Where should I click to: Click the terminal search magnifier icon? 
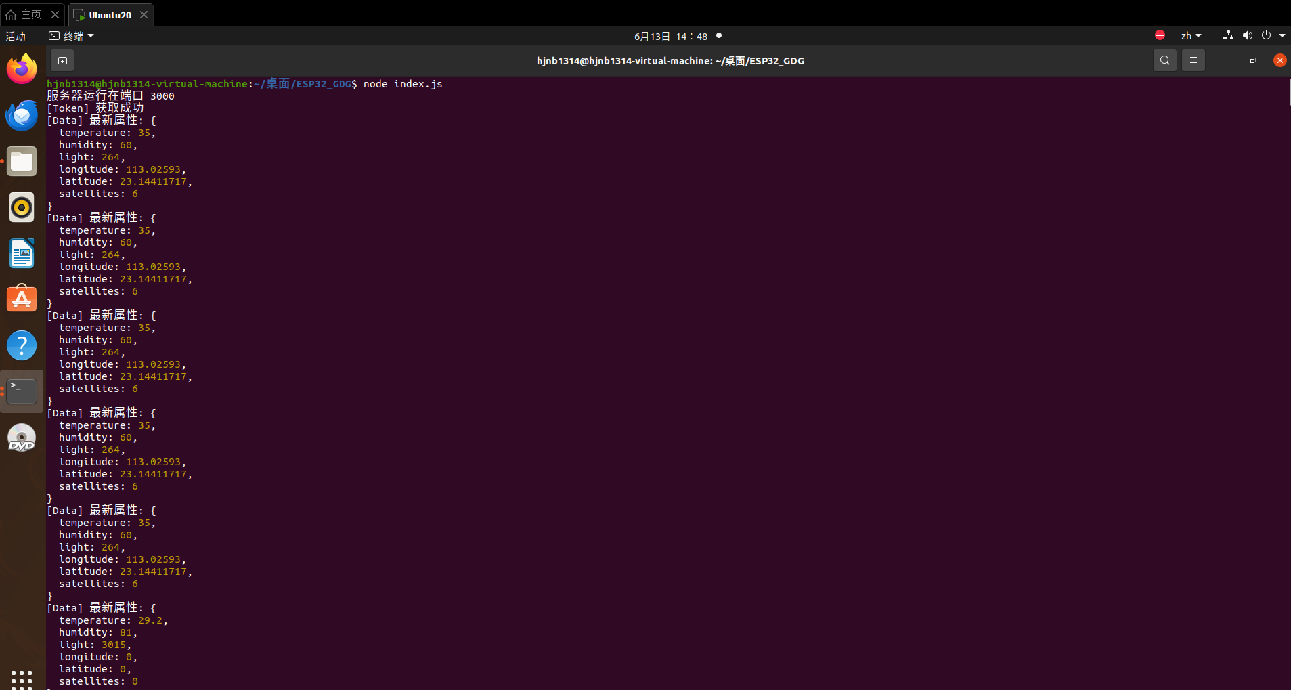coord(1164,61)
